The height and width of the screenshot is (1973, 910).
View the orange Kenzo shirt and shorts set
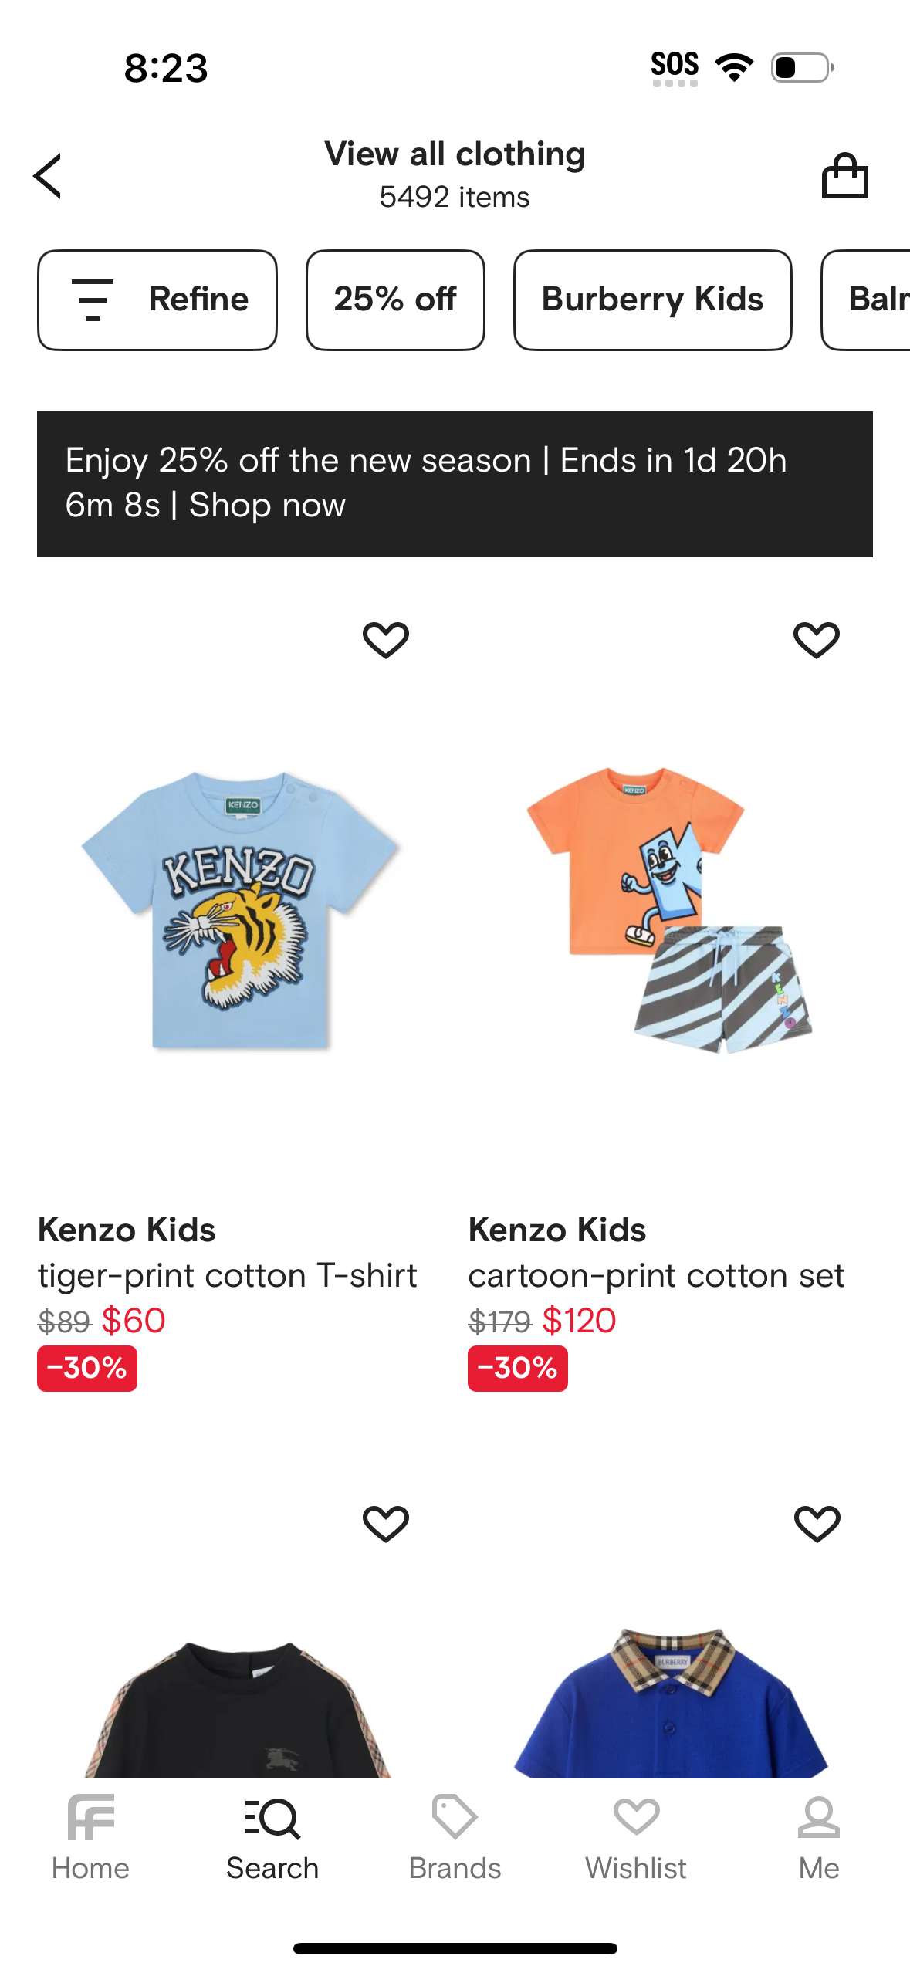point(668,911)
